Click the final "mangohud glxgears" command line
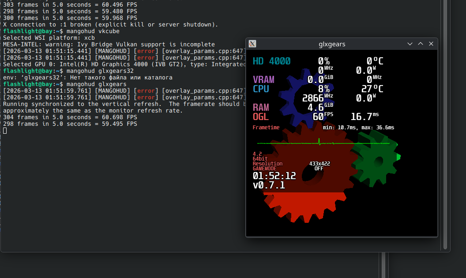Viewport: 466px width, 278px height. point(97,84)
